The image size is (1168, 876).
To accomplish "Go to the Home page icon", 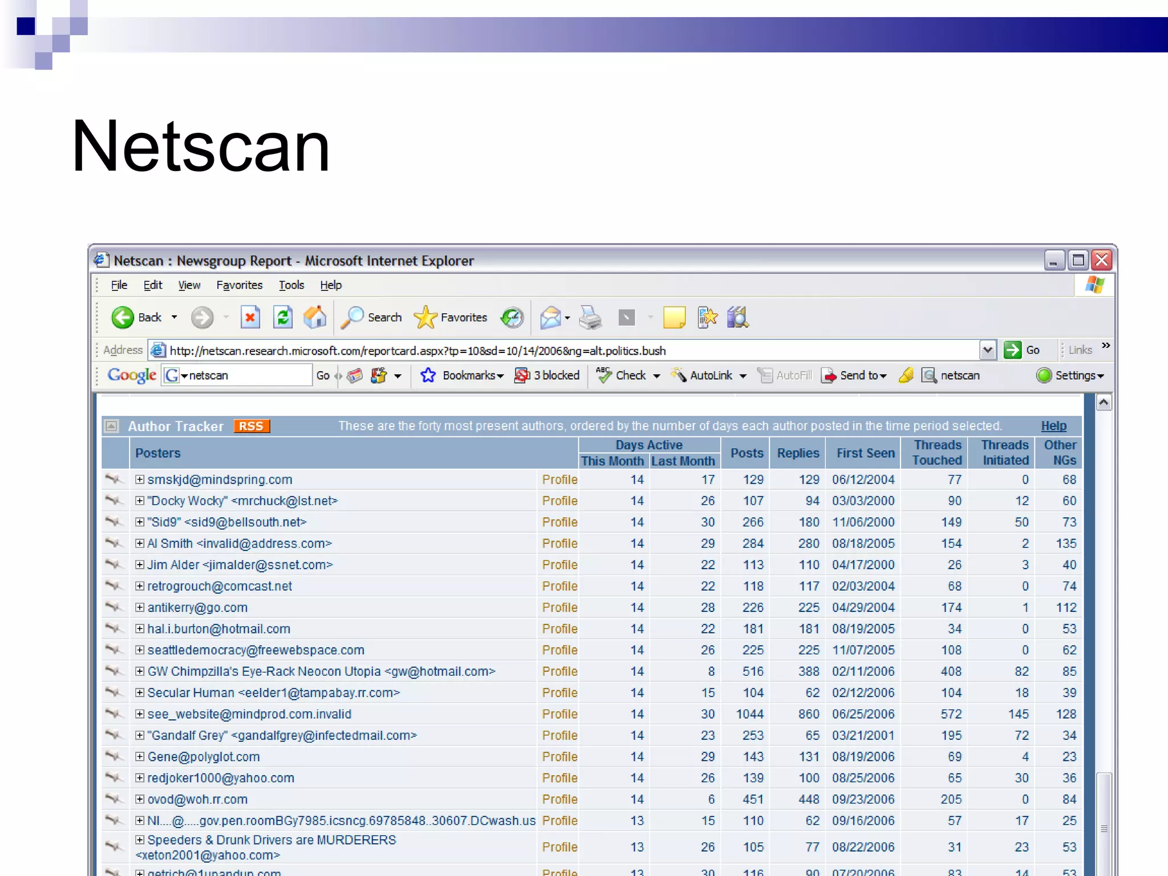I will pyautogui.click(x=315, y=318).
